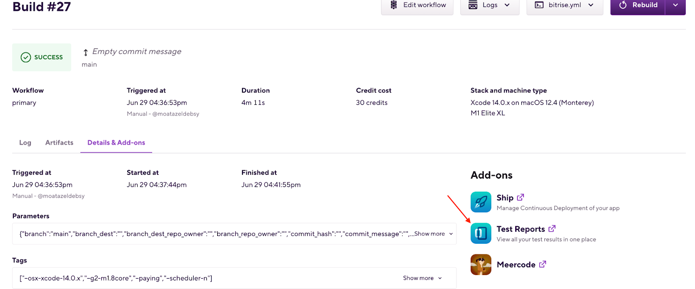Click the commit arrow icon beside Empty commit message

86,53
